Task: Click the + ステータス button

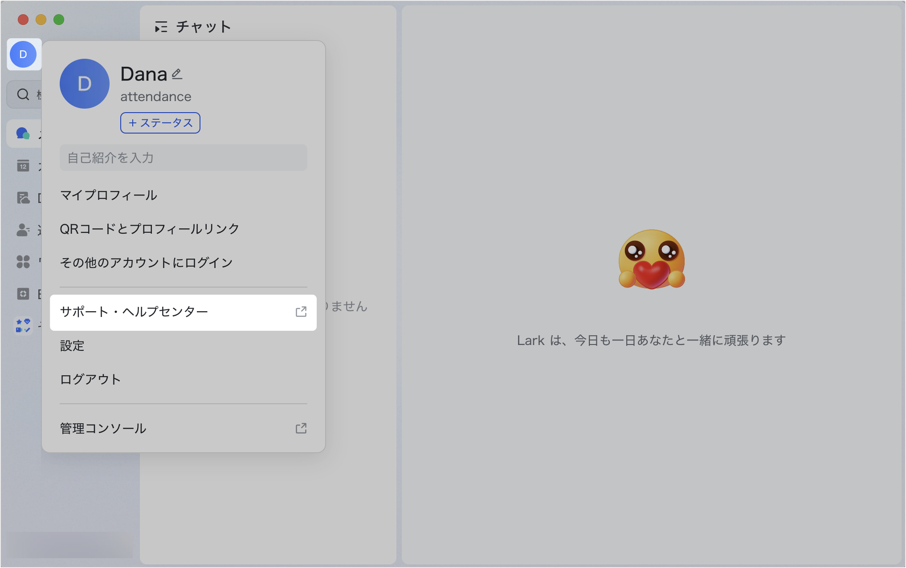Action: pyautogui.click(x=160, y=122)
